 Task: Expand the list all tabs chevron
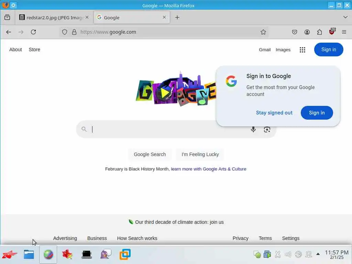tap(345, 17)
